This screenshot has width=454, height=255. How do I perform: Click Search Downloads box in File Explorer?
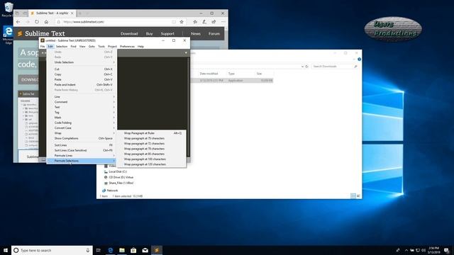(335, 67)
